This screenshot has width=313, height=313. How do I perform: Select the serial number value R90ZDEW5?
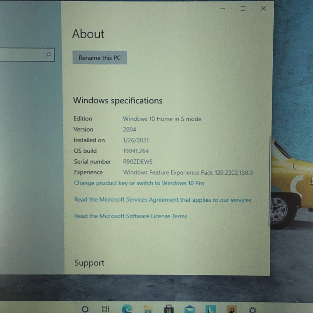click(x=138, y=162)
